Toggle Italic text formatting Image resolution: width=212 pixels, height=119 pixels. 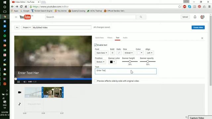[119, 53]
